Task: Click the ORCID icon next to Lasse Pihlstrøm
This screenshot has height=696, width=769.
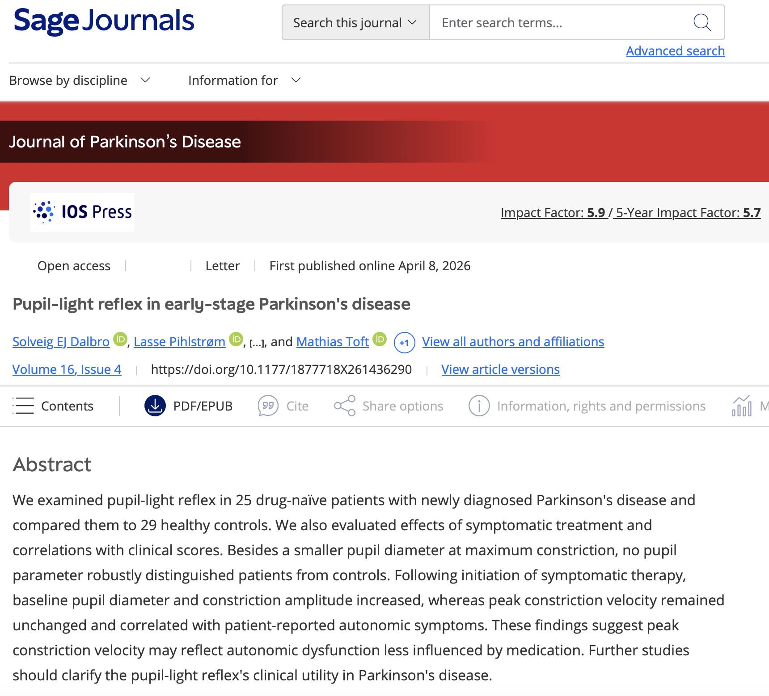Action: click(x=236, y=340)
